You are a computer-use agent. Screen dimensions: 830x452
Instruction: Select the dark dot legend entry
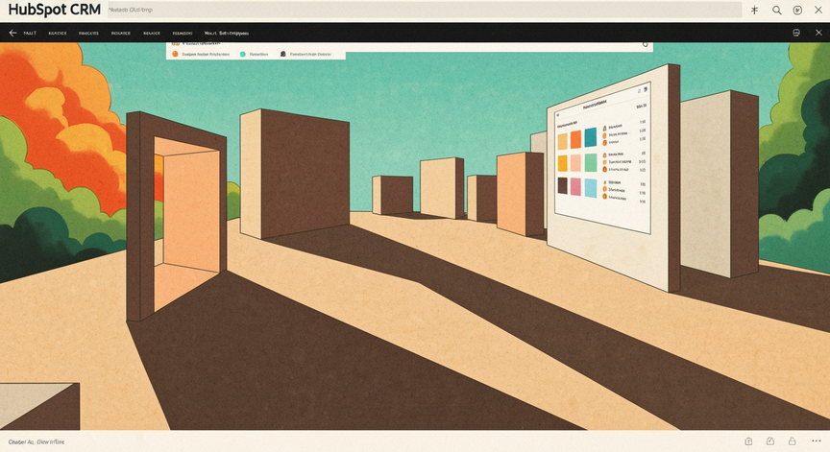point(305,54)
